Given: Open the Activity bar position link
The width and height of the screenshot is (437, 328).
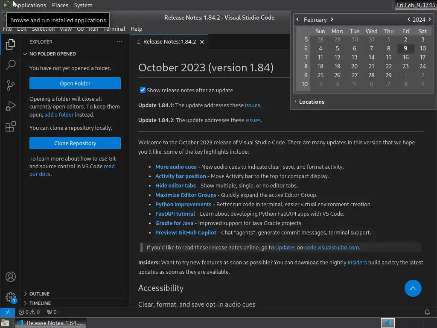Looking at the screenshot, I should 181,176.
